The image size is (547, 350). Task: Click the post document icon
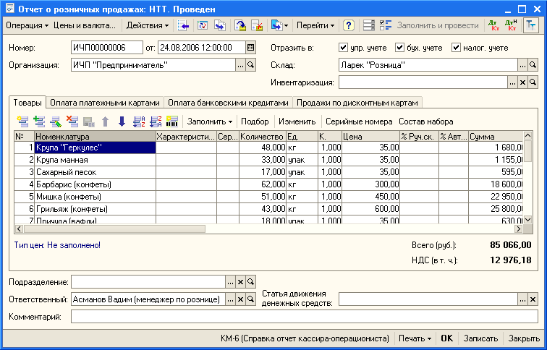(x=240, y=25)
